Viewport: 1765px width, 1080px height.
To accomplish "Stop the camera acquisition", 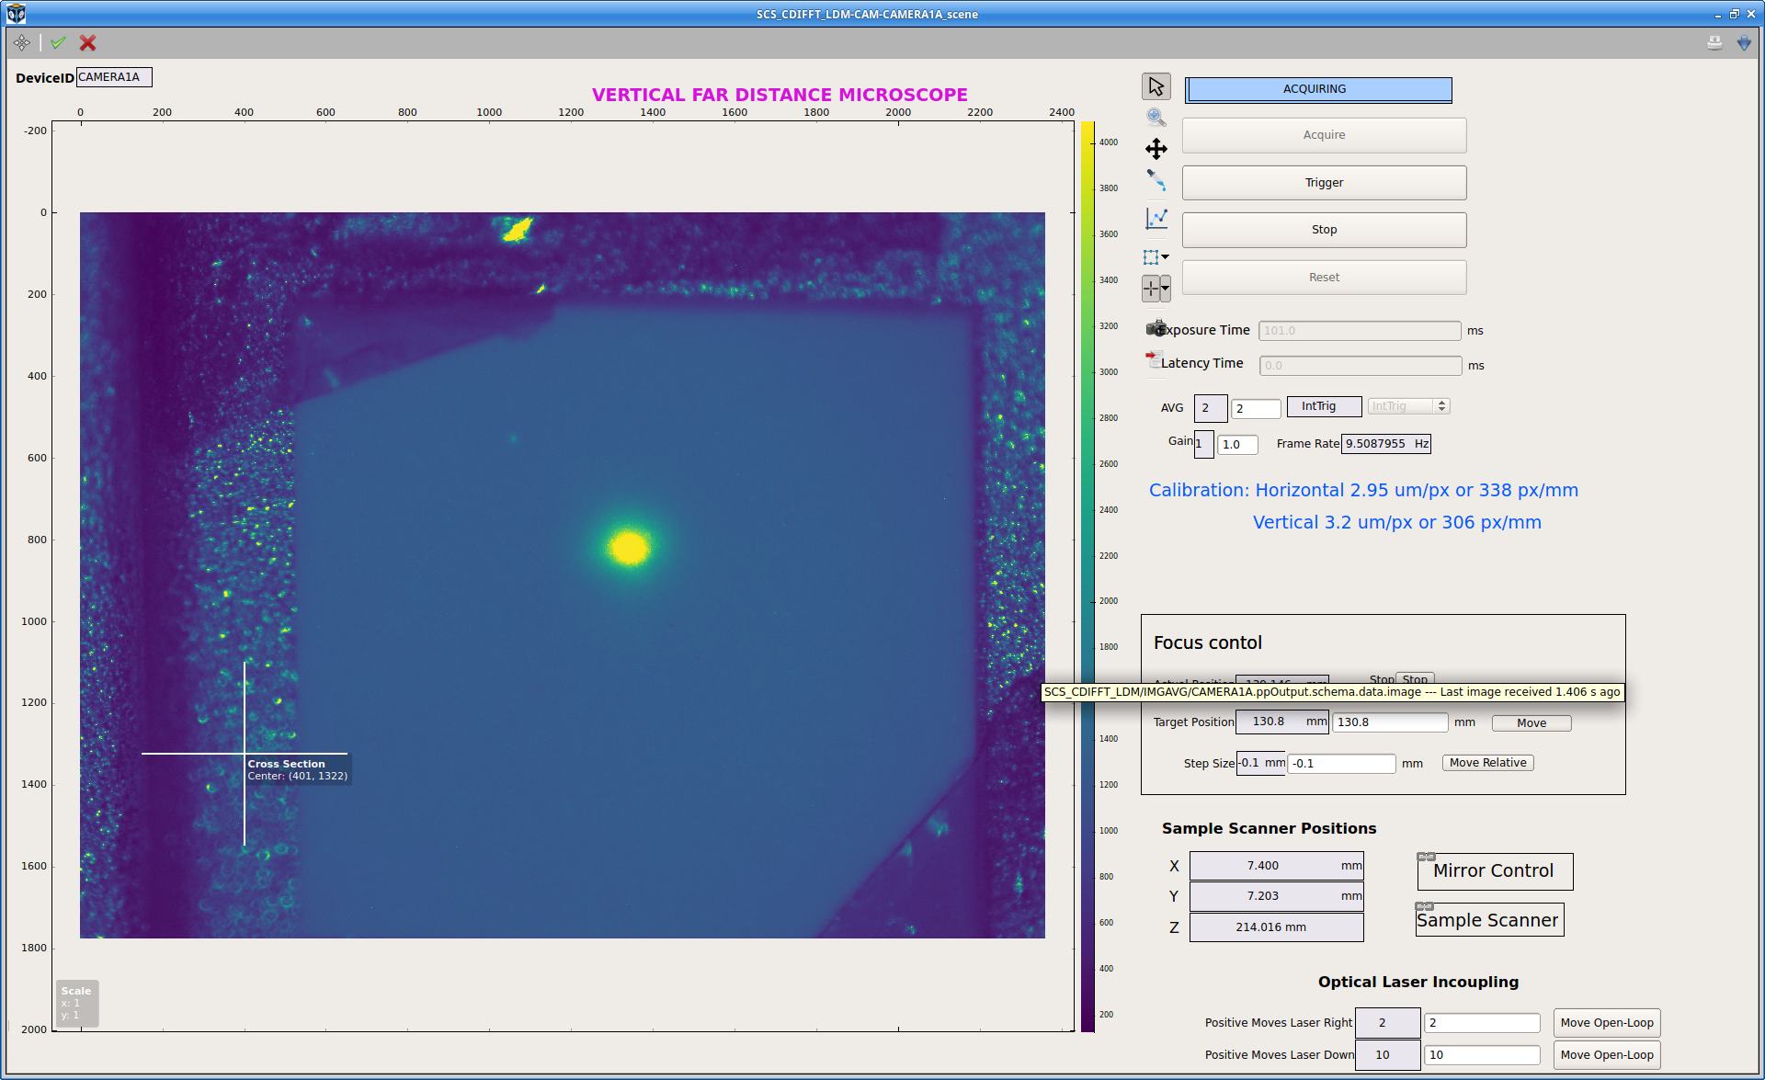I will coord(1324,230).
